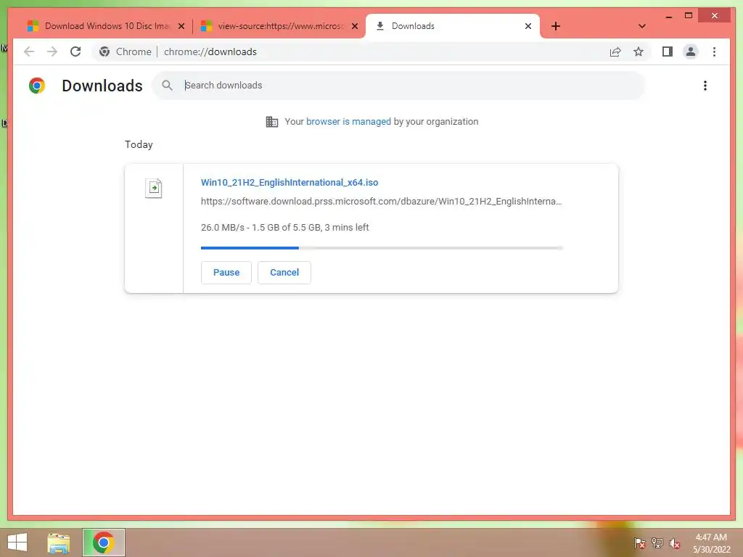Screen dimensions: 743x557
Task: Click the download progress bar
Action: pos(382,248)
